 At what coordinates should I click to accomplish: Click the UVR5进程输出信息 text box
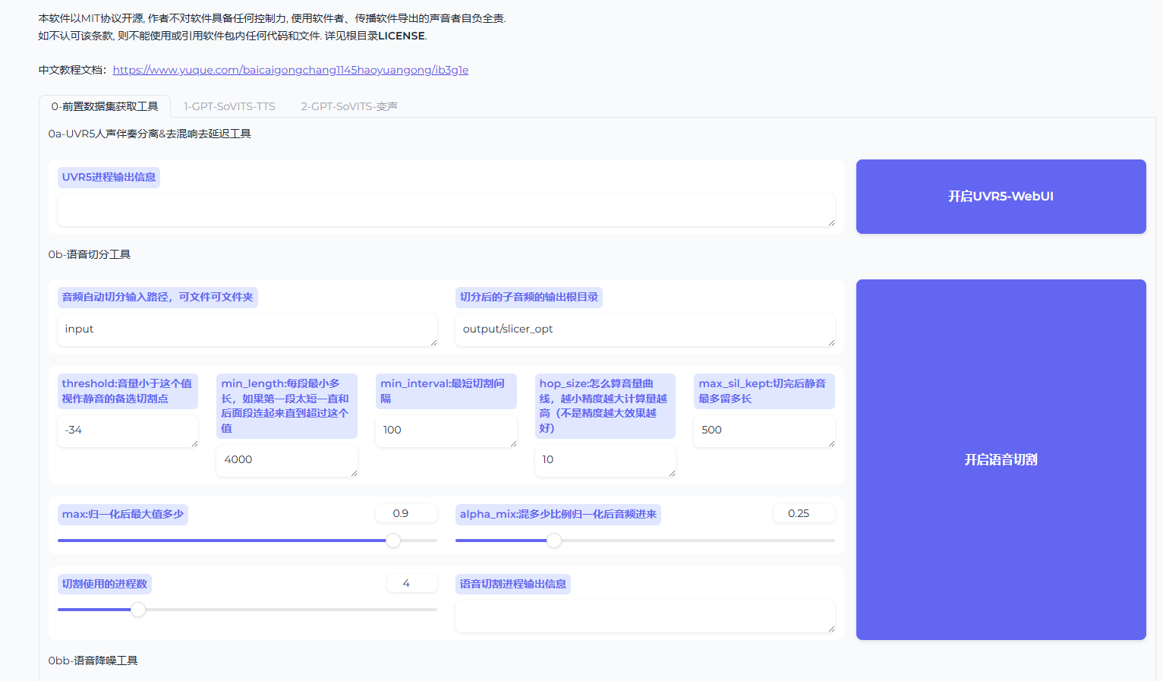(446, 210)
